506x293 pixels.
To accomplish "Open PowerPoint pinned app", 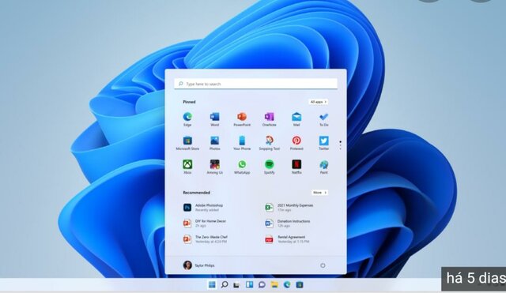I will point(242,119).
